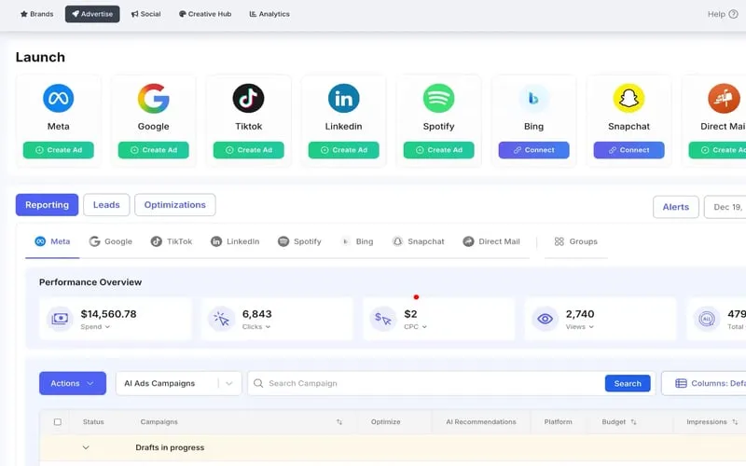Collapse the Drafts in progress row
The width and height of the screenshot is (746, 466).
pyautogui.click(x=86, y=447)
